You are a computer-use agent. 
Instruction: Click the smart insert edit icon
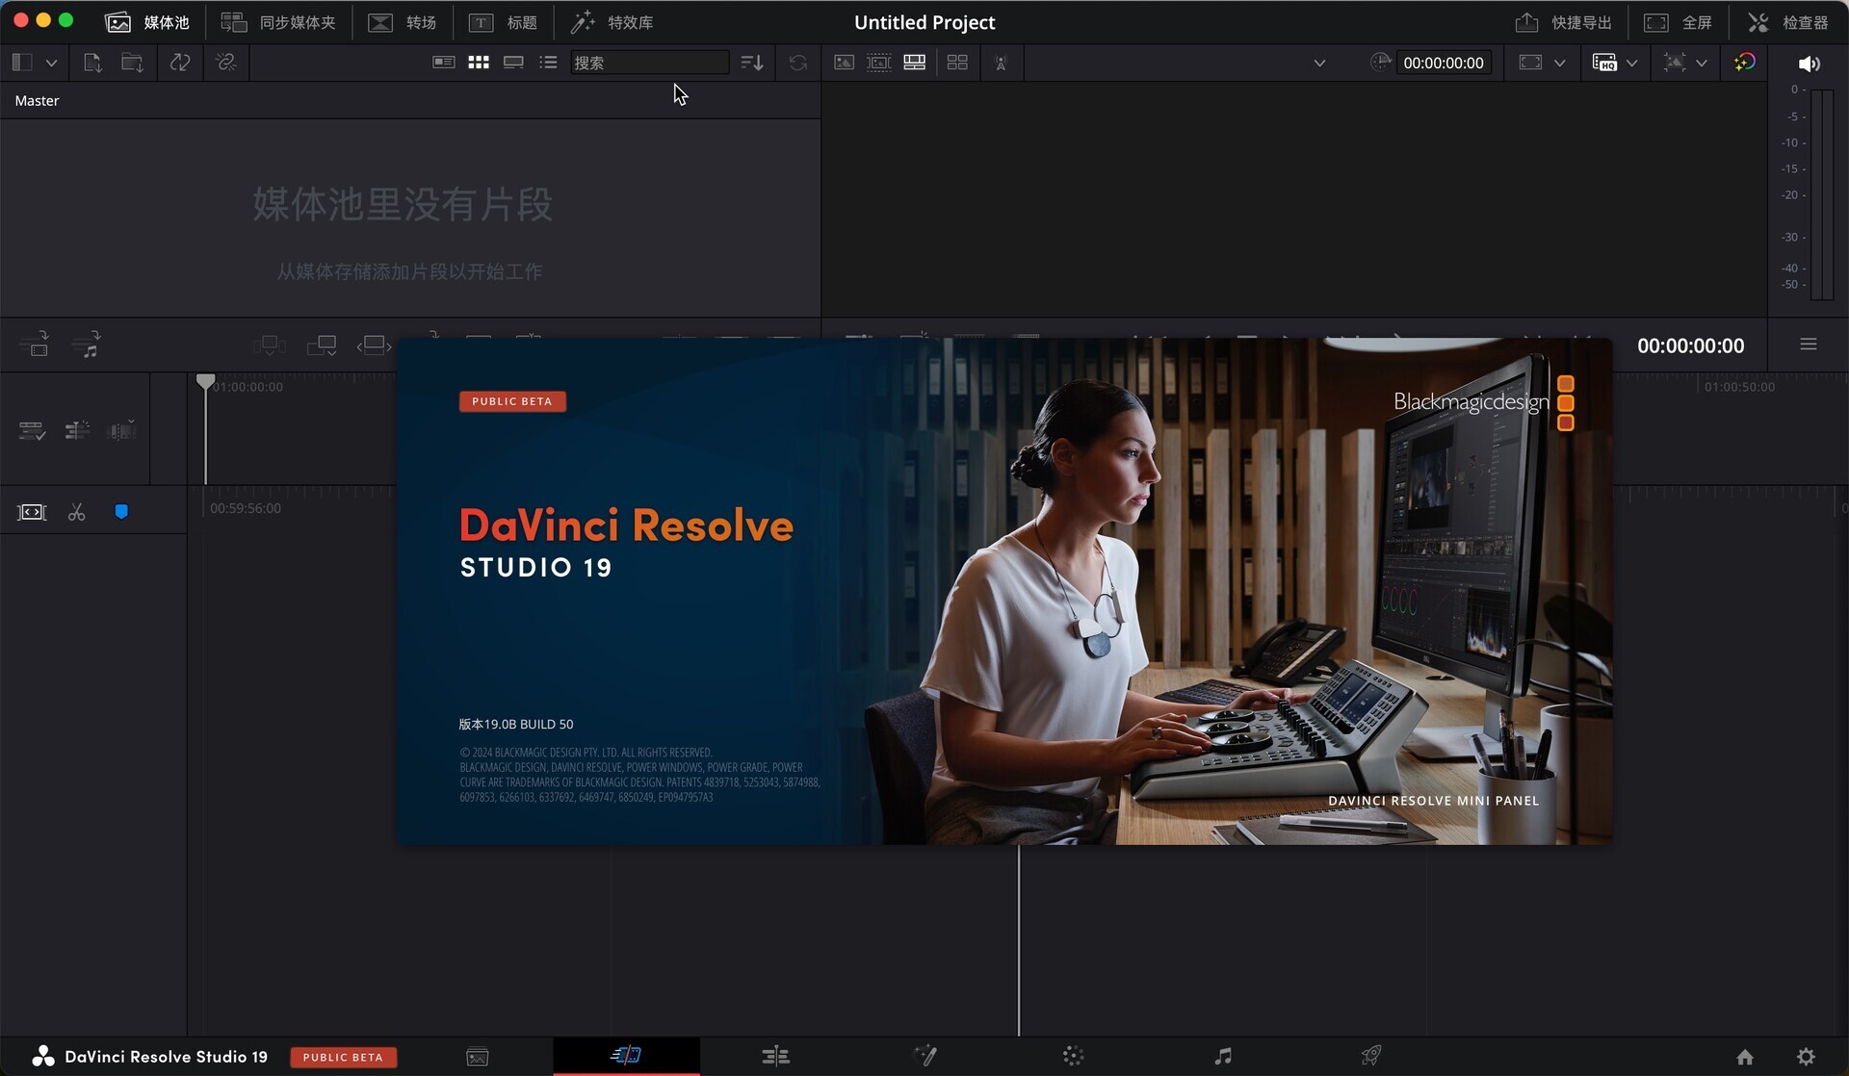click(269, 345)
